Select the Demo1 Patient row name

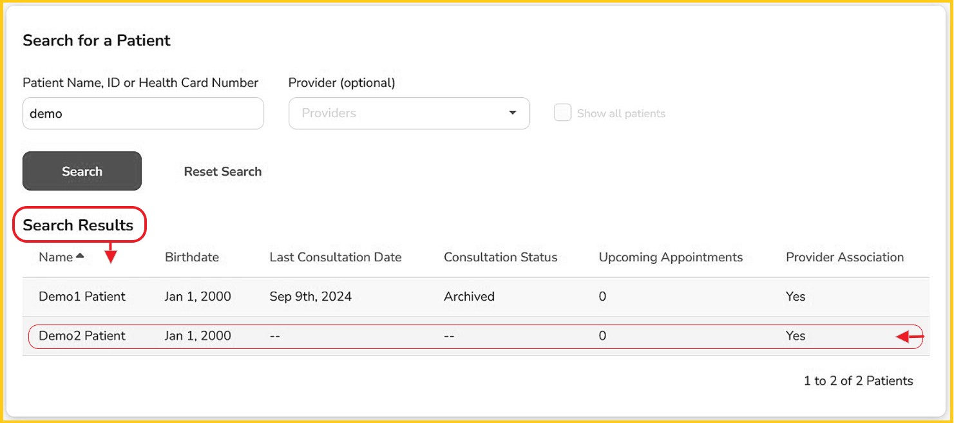point(82,297)
